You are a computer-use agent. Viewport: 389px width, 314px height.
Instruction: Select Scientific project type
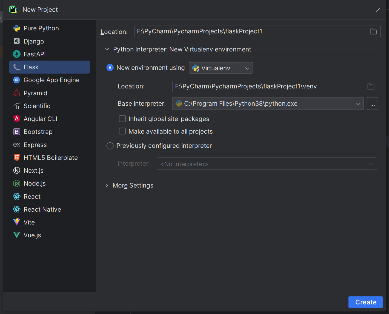coord(50,106)
